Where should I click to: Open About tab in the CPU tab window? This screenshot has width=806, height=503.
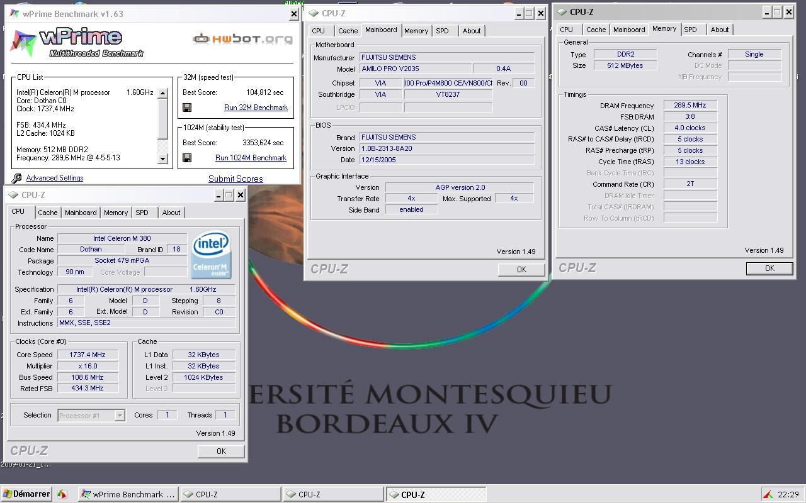(171, 213)
